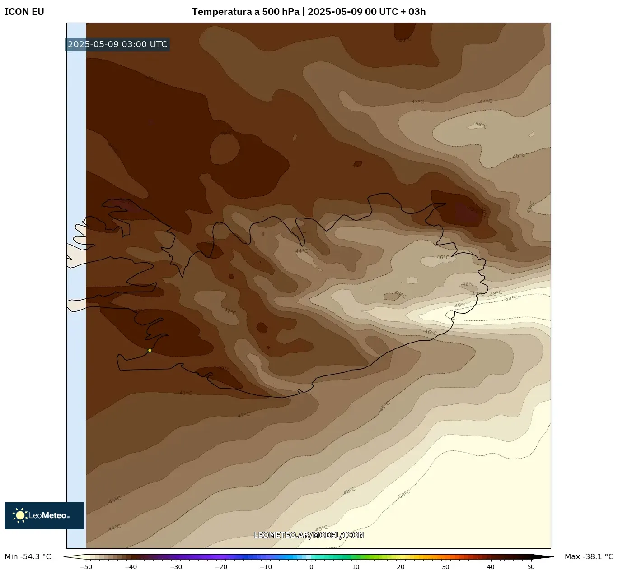Click the "2025-05-09 03:00 UTC" timestamp box
The height and width of the screenshot is (570, 618).
(117, 44)
